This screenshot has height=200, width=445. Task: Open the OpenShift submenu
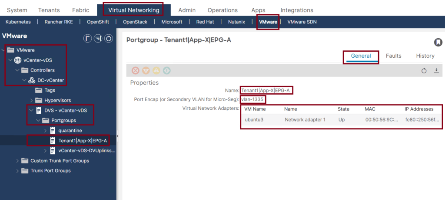click(98, 22)
